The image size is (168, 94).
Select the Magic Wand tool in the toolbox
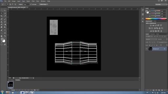click(x=5, y=13)
